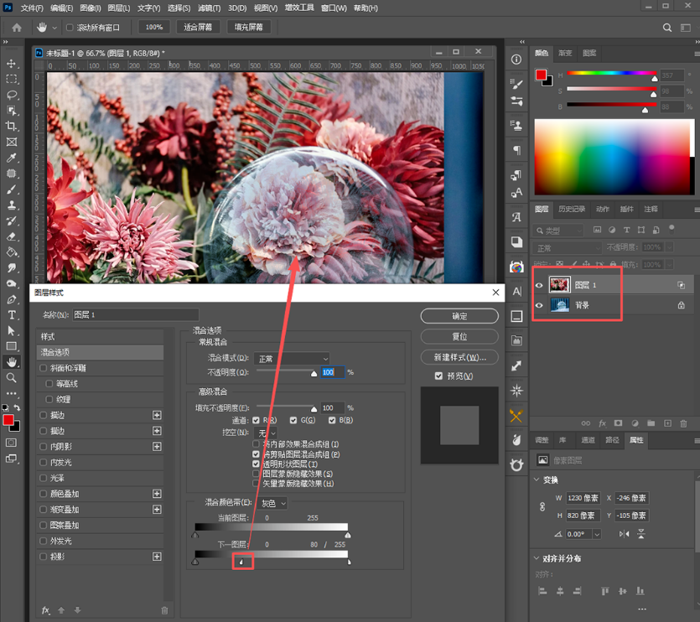700x622 pixels.
Task: Click the hue slider in color panel
Action: (x=612, y=73)
